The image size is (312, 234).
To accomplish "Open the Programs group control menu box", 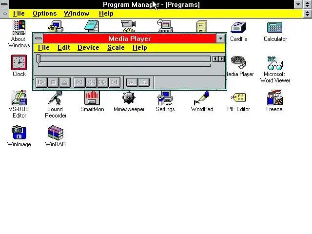I will (x=4, y=14).
